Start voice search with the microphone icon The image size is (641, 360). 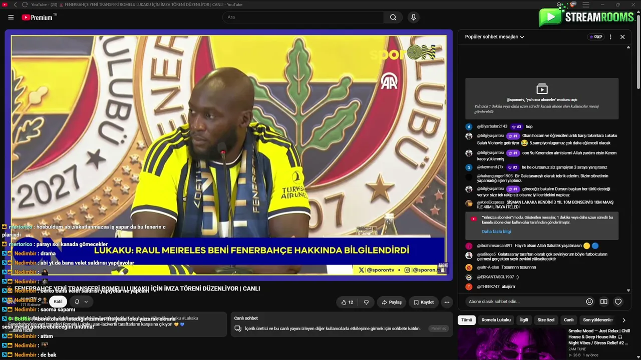click(413, 17)
